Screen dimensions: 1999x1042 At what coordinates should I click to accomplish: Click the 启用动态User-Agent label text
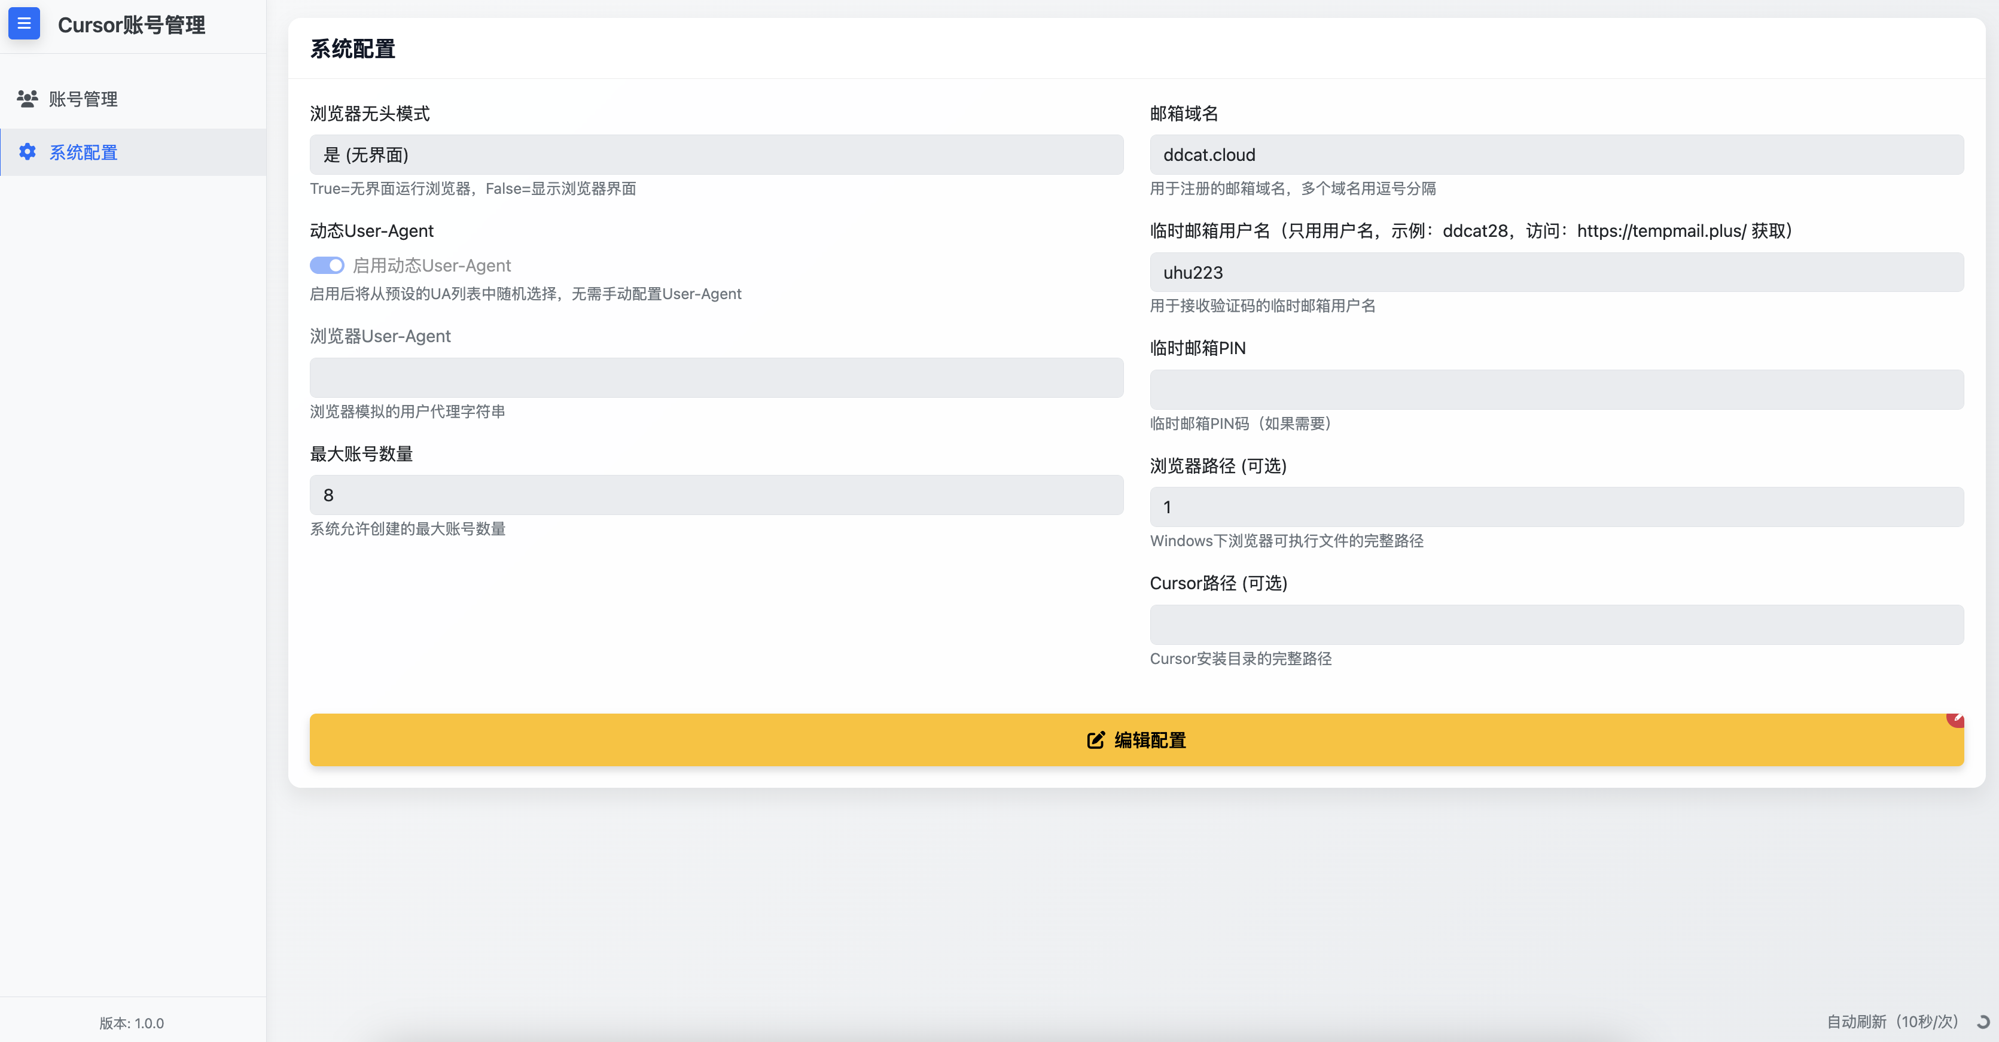pyautogui.click(x=431, y=266)
